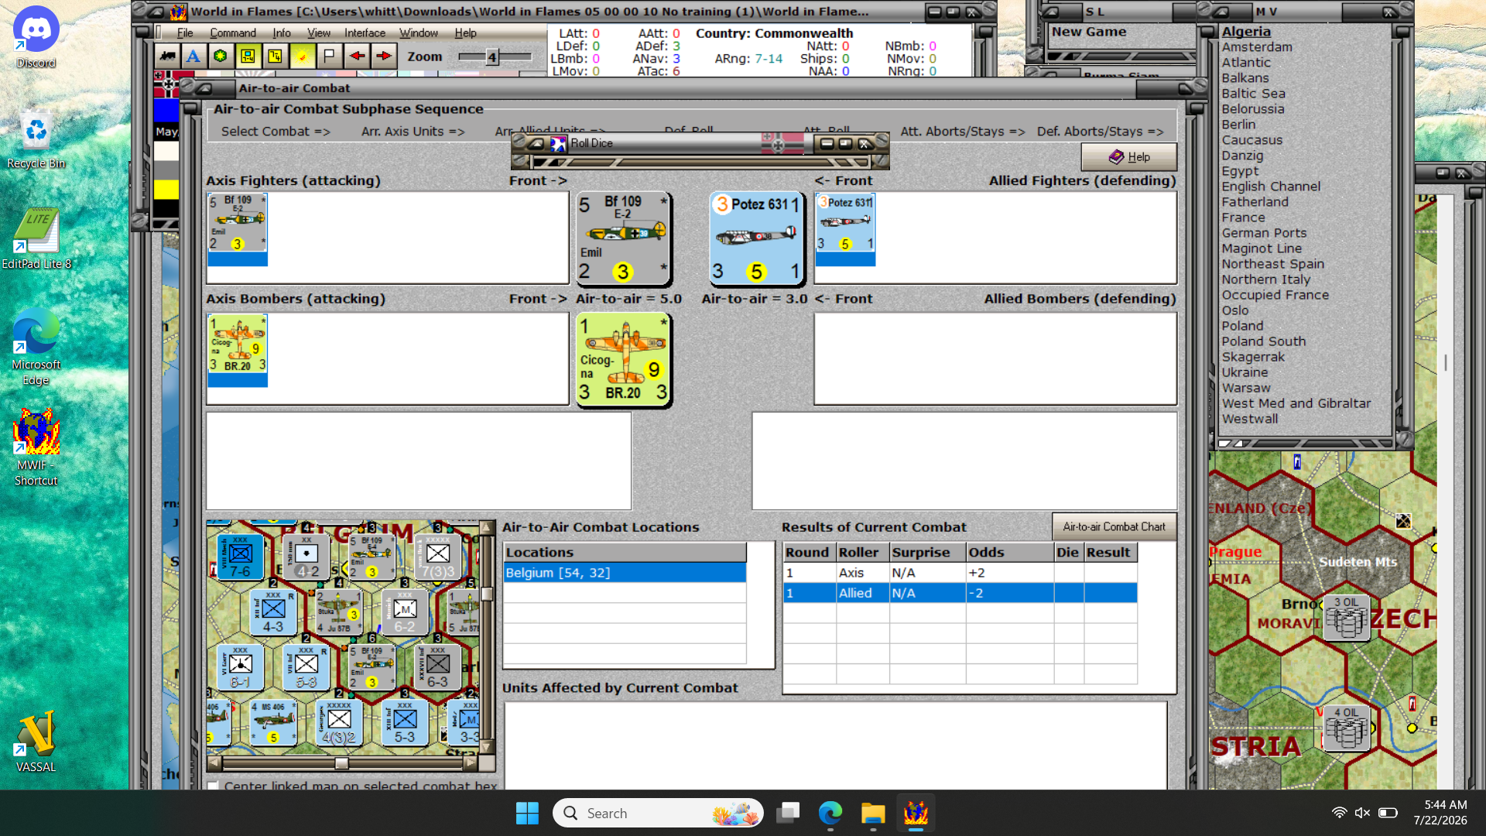Viewport: 1486px width, 836px height.
Task: Click the 7-6 mechanized corps on mini map
Action: [240, 557]
